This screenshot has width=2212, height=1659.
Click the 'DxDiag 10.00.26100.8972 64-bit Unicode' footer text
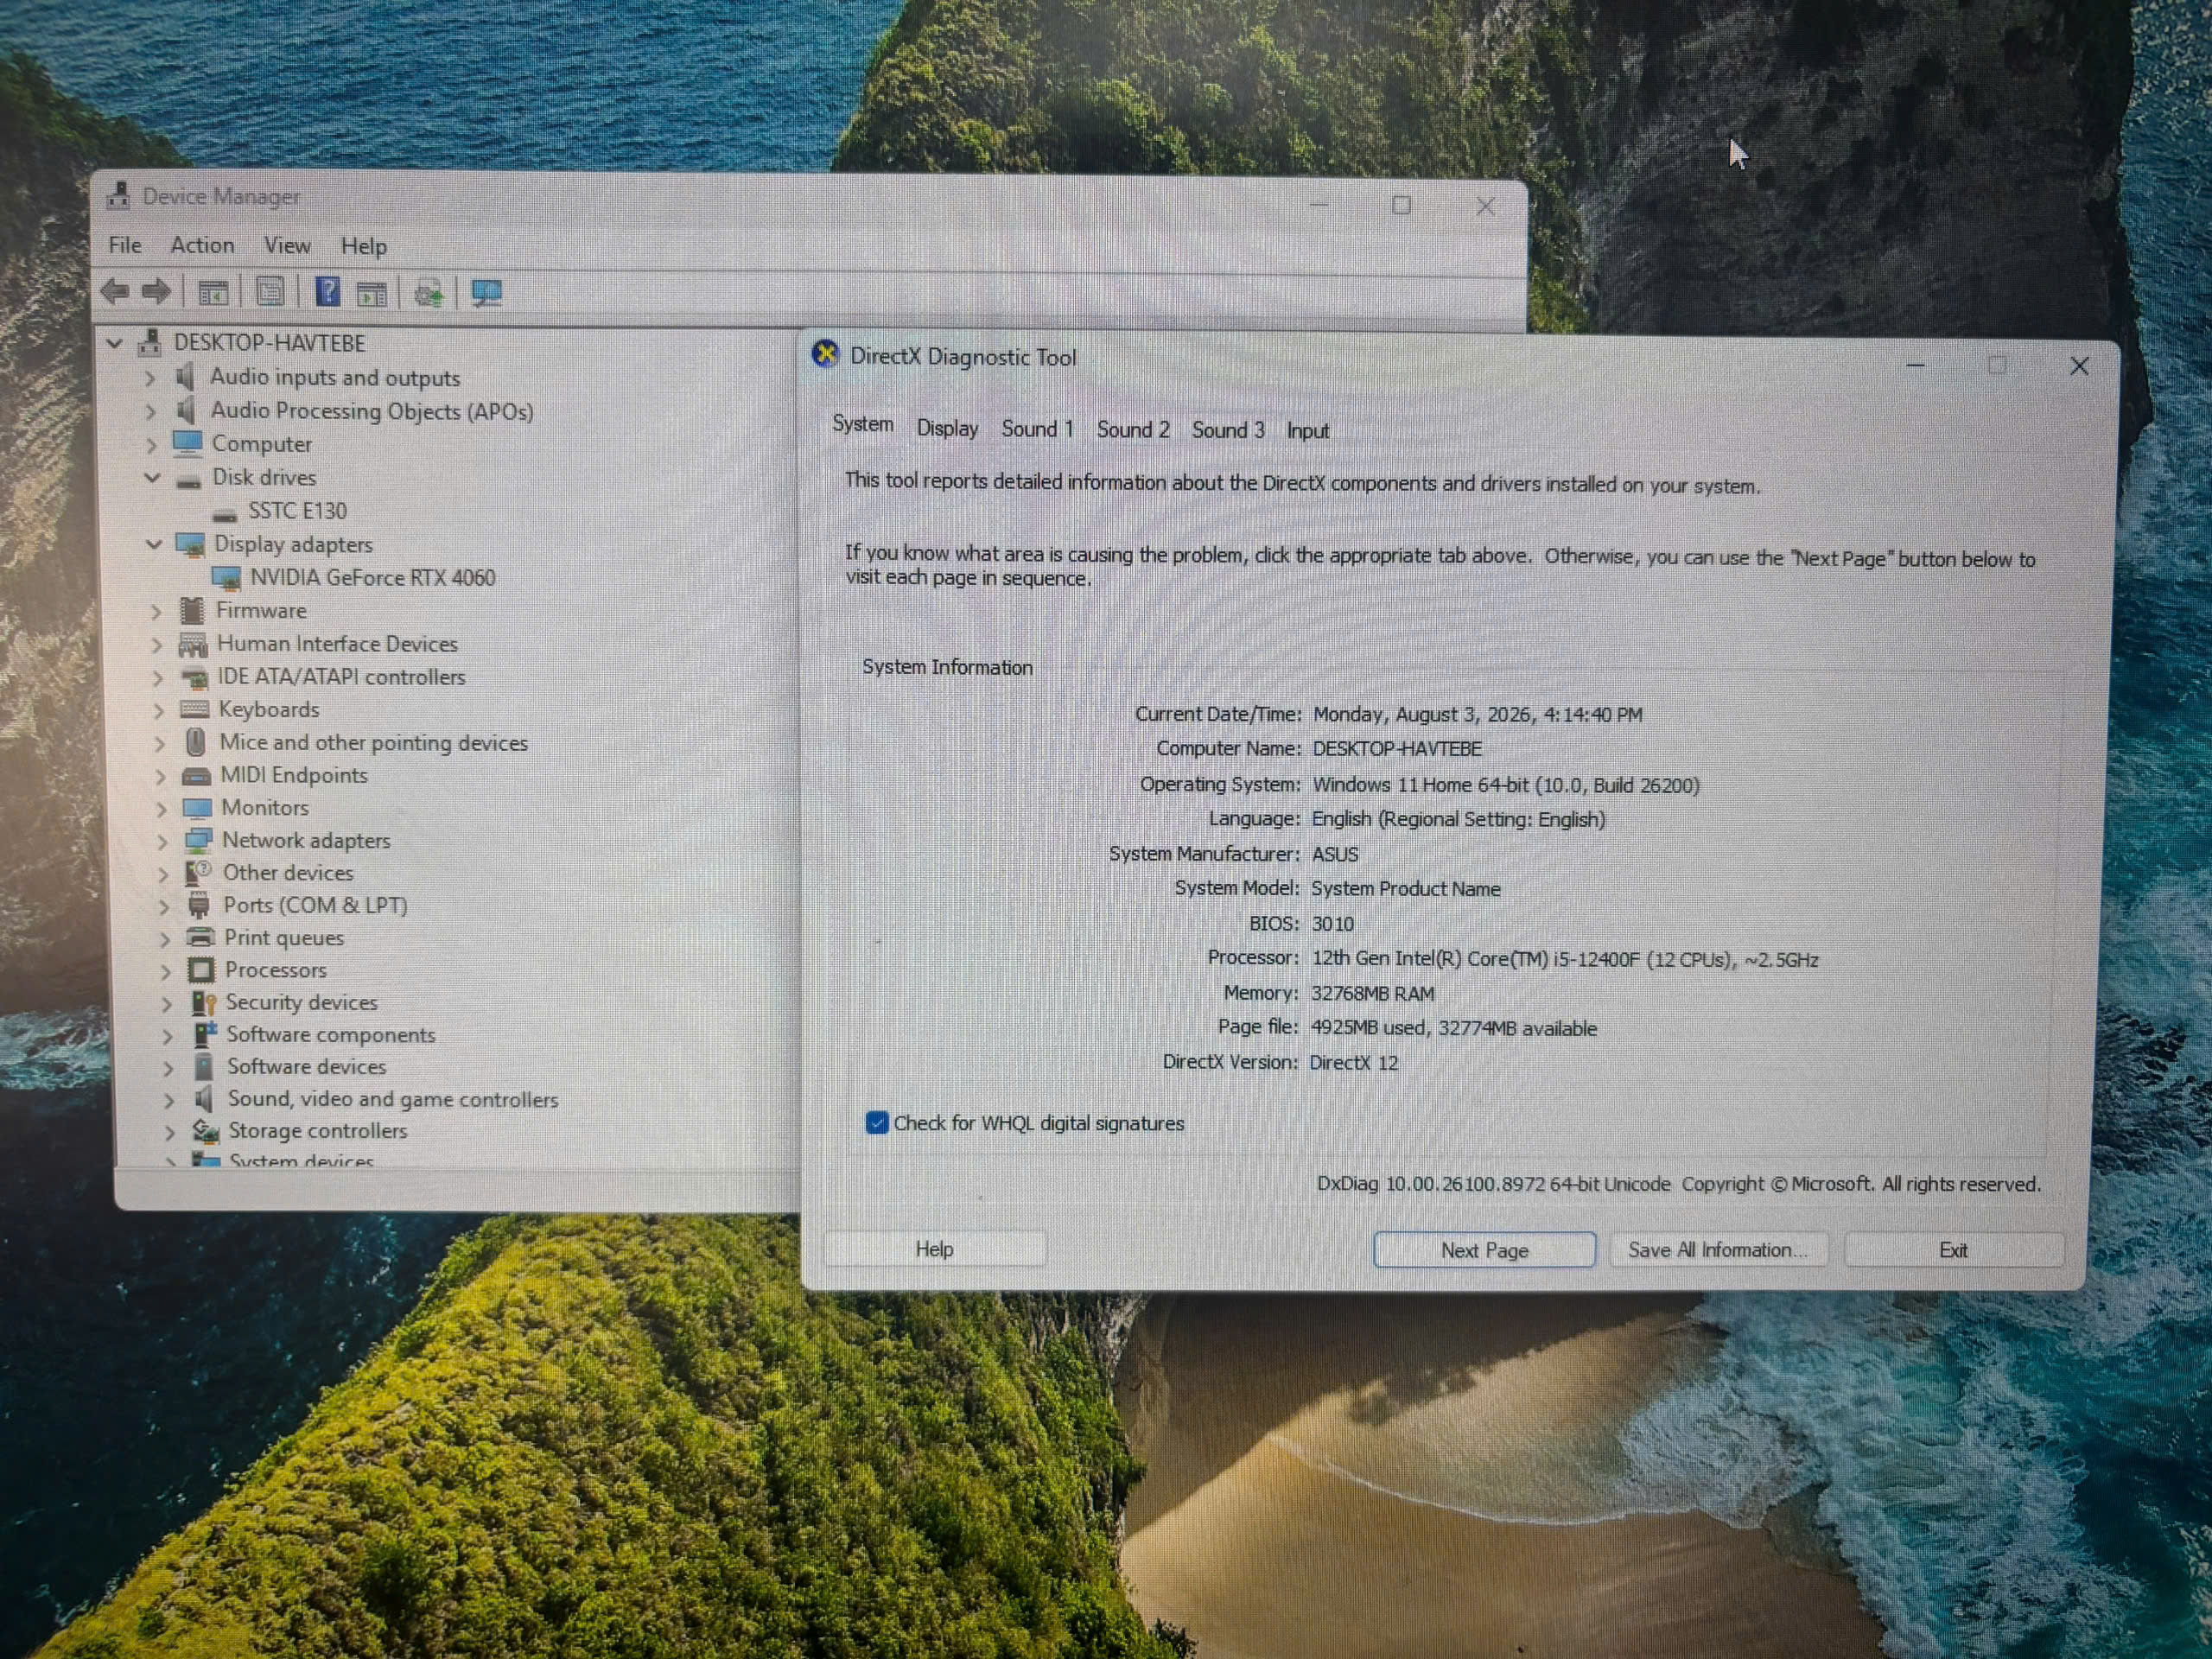1493,1184
